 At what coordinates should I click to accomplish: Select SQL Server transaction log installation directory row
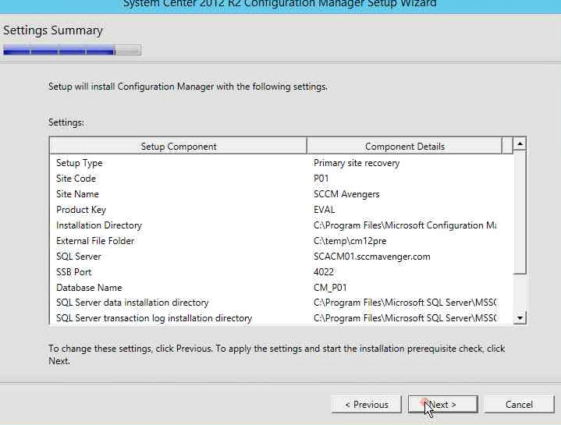click(281, 318)
